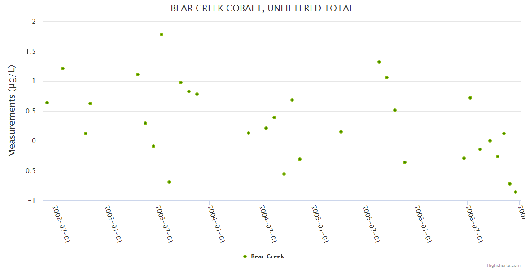Select the 2003 low point near -0.69
Viewport: 525px width, 269px height.
pos(169,182)
